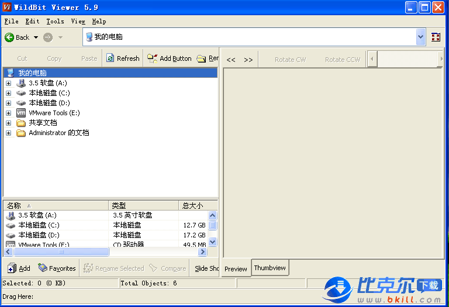Click the 共享文档 folder icon in tree
The height and width of the screenshot is (307, 449).
point(21,123)
